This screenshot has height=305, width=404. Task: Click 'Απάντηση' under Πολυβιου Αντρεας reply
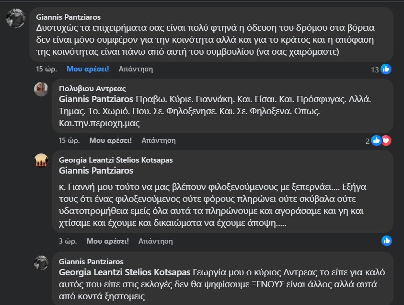point(159,141)
